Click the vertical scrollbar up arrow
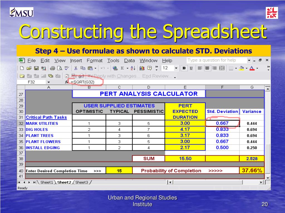 point(267,89)
